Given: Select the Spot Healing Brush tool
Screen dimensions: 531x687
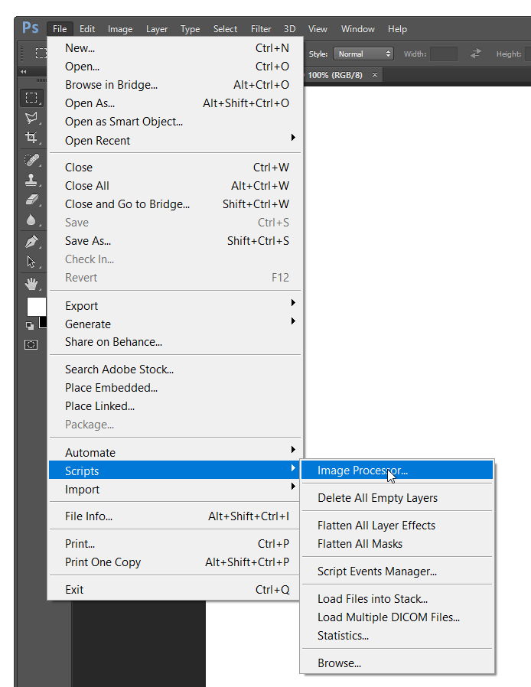Looking at the screenshot, I should [31, 160].
